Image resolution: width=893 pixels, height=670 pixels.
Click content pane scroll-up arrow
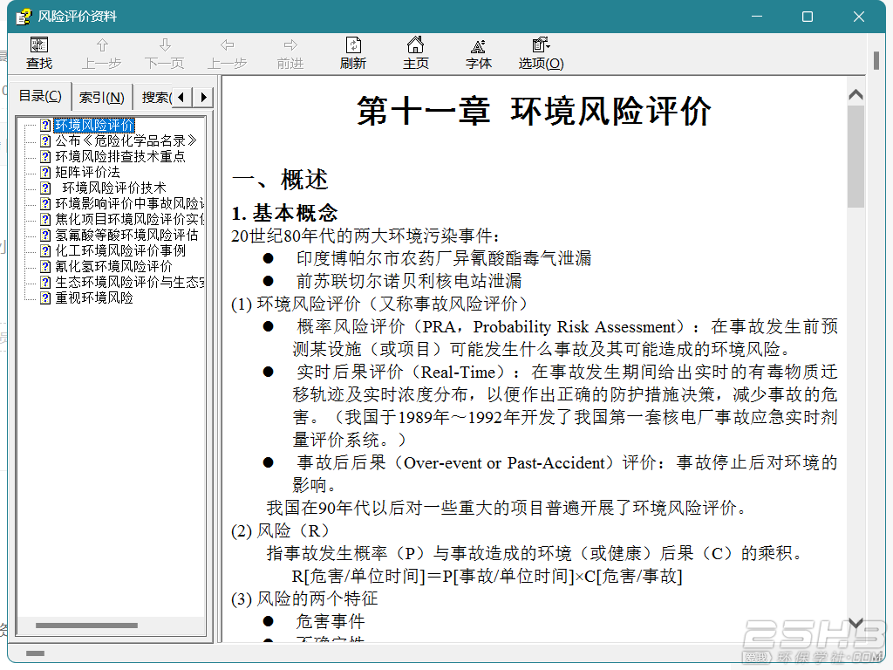pos(856,94)
